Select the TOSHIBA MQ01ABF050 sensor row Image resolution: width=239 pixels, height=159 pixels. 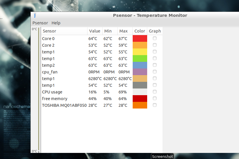tap(64, 105)
